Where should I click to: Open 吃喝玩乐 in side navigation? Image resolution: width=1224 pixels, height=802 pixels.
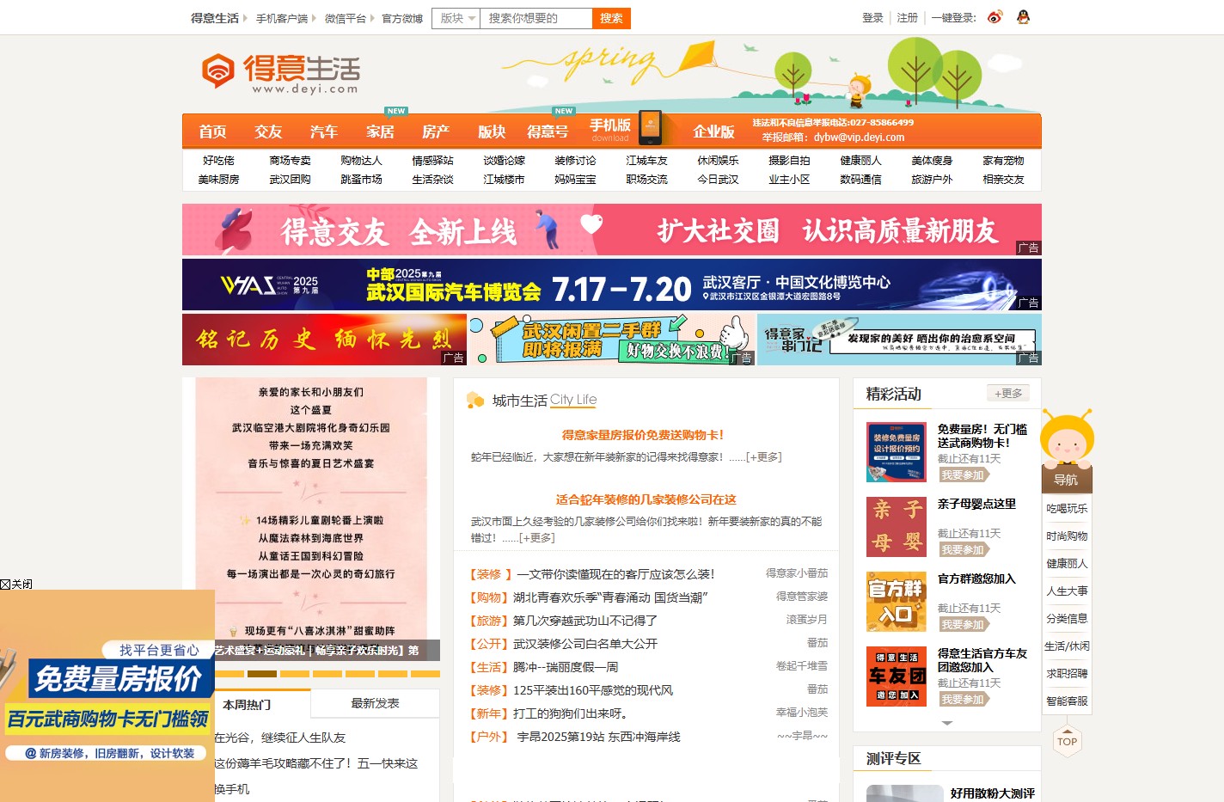click(1067, 509)
